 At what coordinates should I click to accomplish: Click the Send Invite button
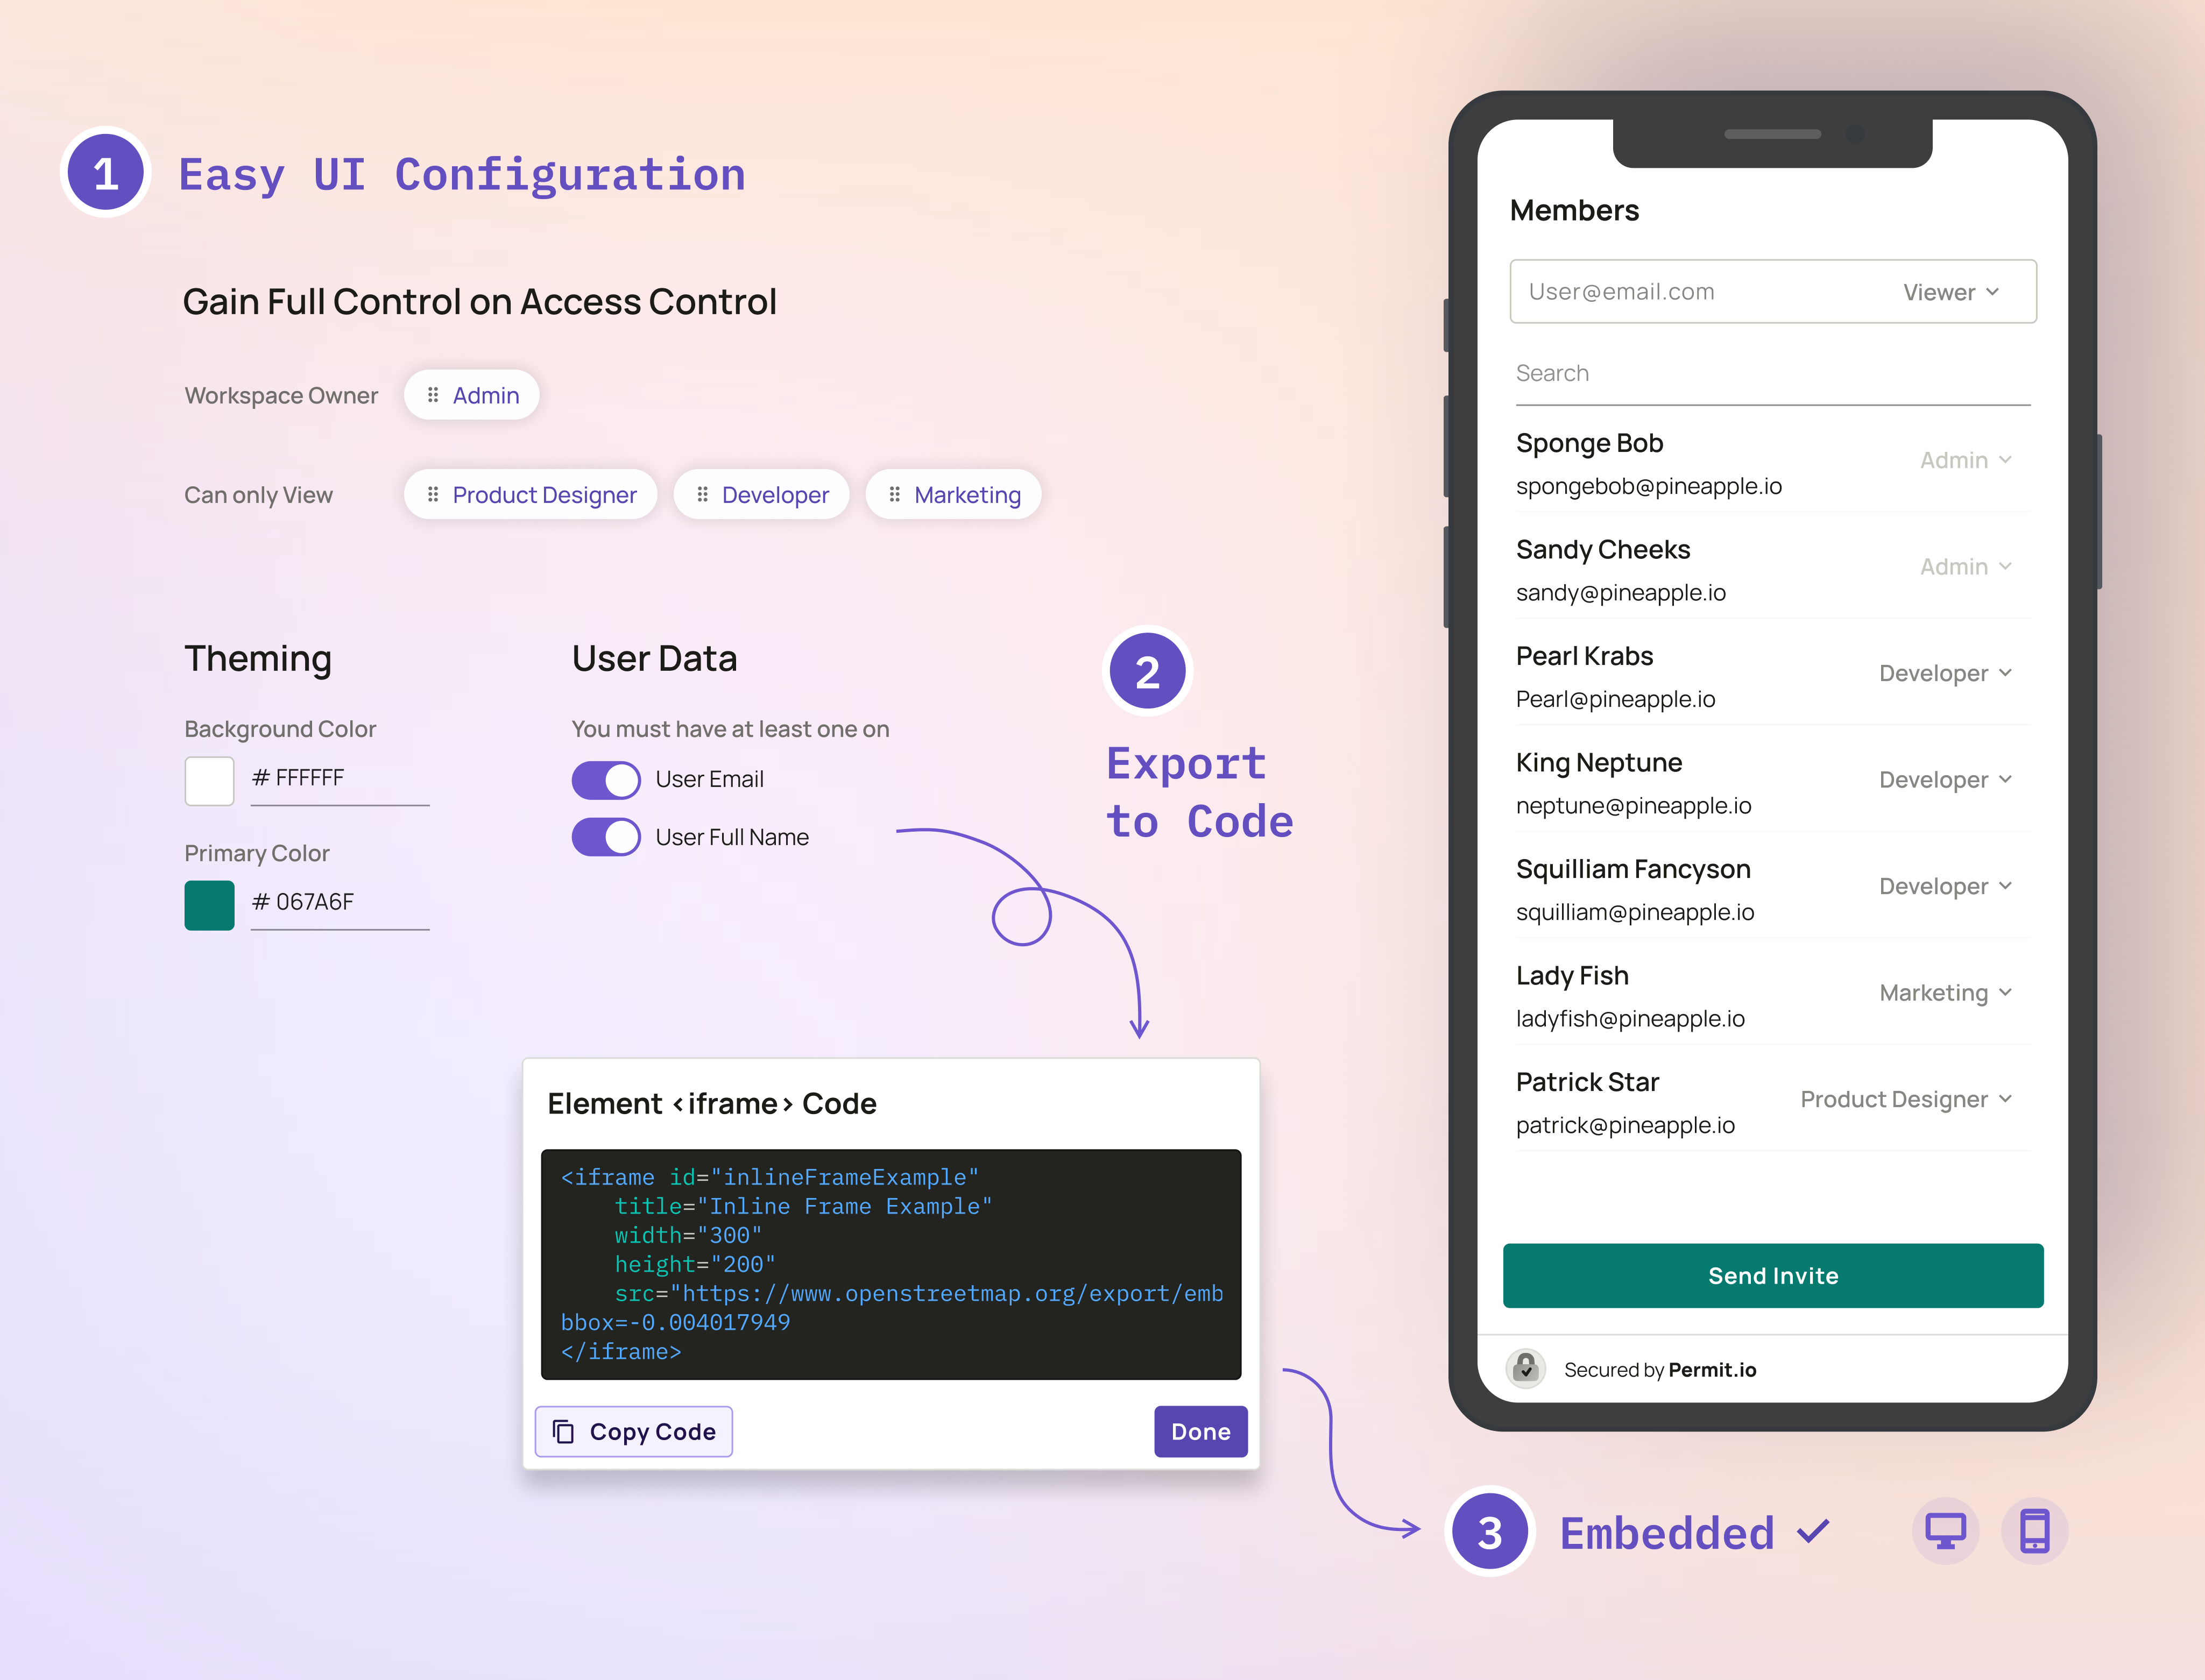click(x=1771, y=1274)
